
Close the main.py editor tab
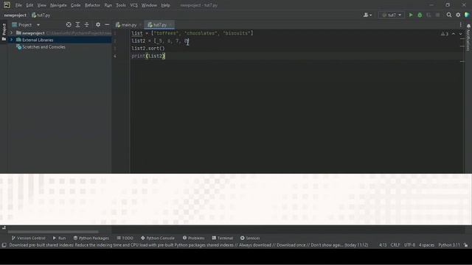[x=140, y=25]
